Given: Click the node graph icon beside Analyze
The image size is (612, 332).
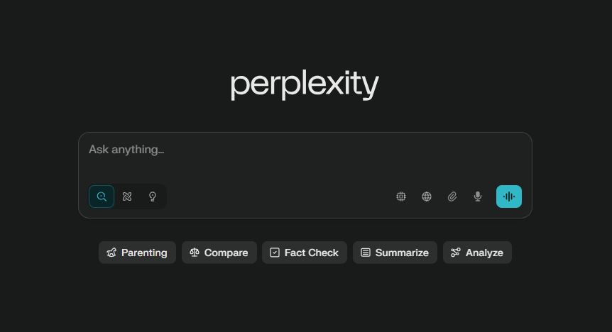Looking at the screenshot, I should pos(456,253).
